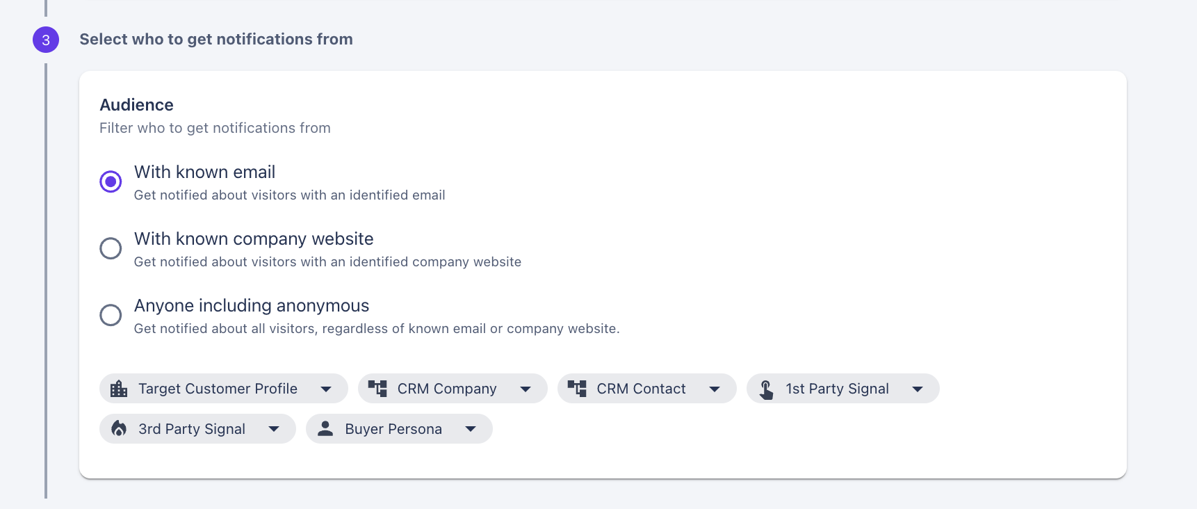Select With known company website radio button
The image size is (1197, 509).
[x=111, y=248]
